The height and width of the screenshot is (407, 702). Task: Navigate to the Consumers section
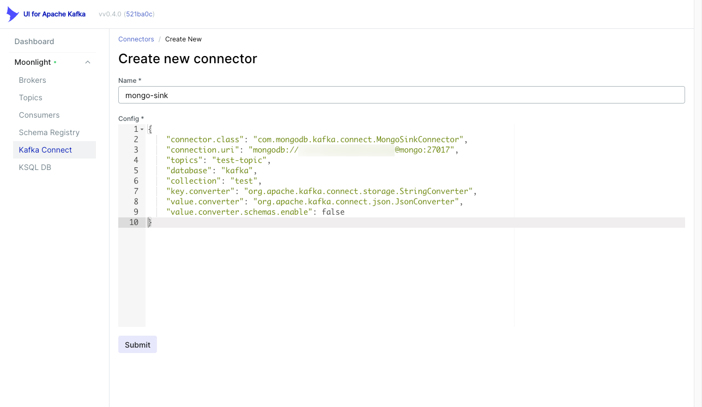pyautogui.click(x=39, y=115)
